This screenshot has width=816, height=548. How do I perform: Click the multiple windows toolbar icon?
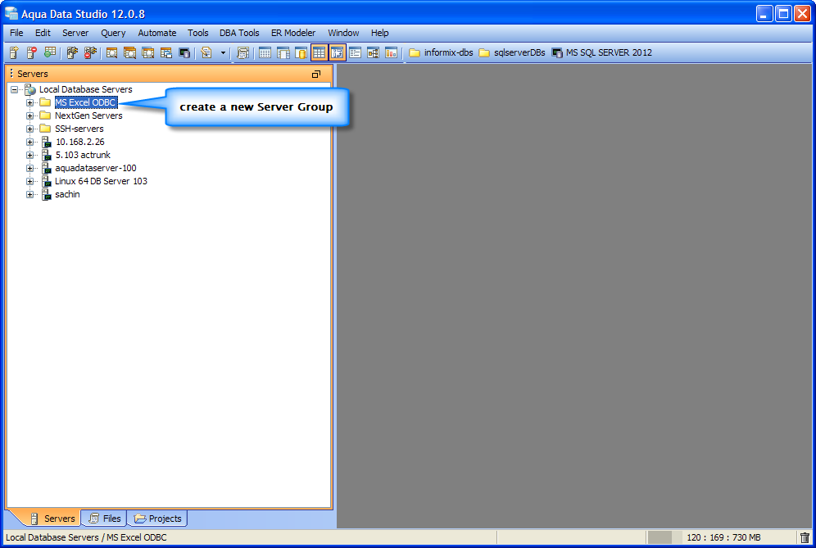(166, 52)
